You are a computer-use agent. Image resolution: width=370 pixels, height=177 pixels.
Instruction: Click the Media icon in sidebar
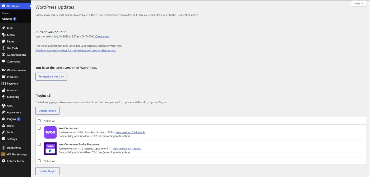pos(3,35)
